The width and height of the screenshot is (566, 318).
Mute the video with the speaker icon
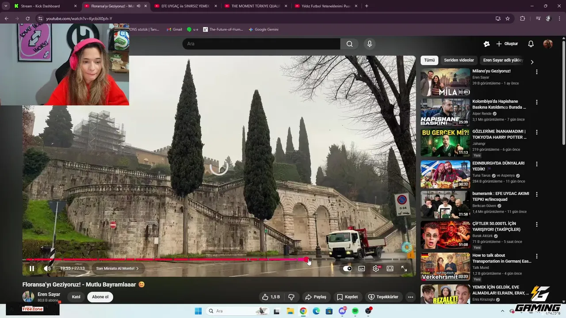[x=47, y=269]
